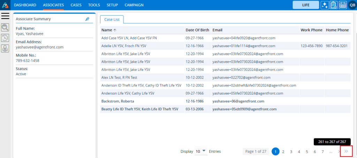
Task: Go to the DASHBOARD menu
Action: point(25,5)
